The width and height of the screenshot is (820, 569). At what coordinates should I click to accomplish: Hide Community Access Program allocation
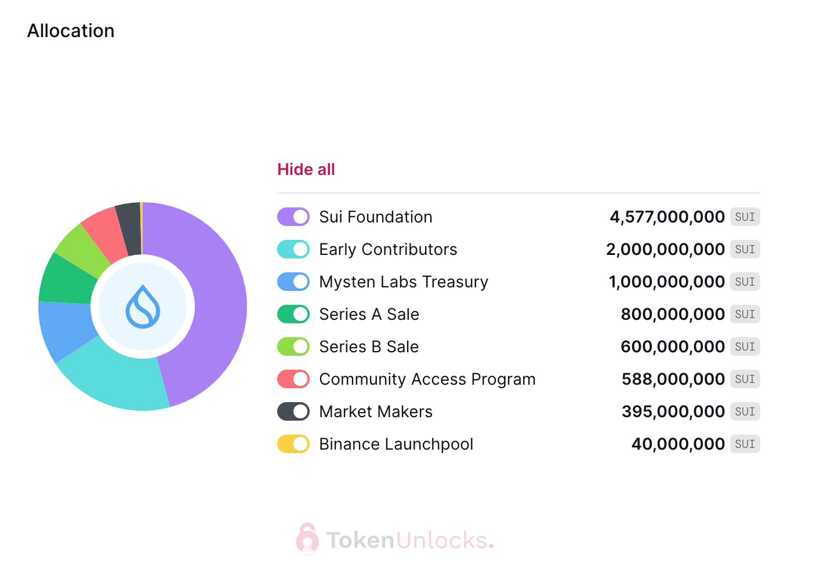pyautogui.click(x=293, y=379)
